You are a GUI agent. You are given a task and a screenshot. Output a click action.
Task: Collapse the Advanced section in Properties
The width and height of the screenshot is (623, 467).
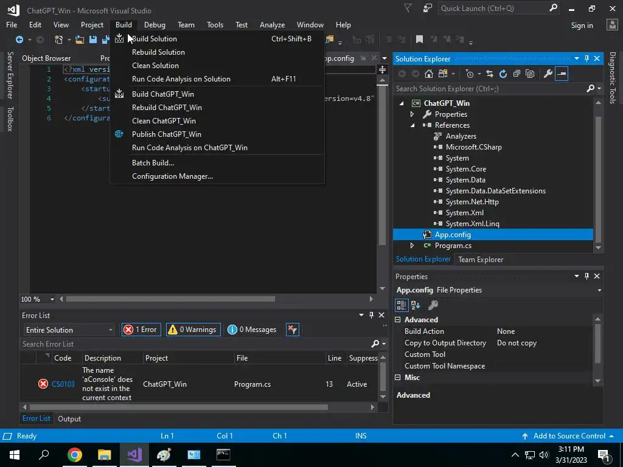pyautogui.click(x=398, y=320)
